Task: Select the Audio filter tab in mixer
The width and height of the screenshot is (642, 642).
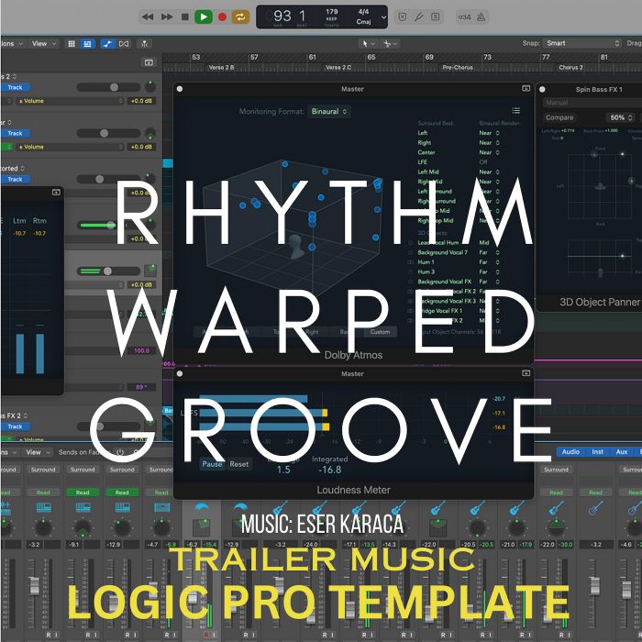Action: coord(570,451)
